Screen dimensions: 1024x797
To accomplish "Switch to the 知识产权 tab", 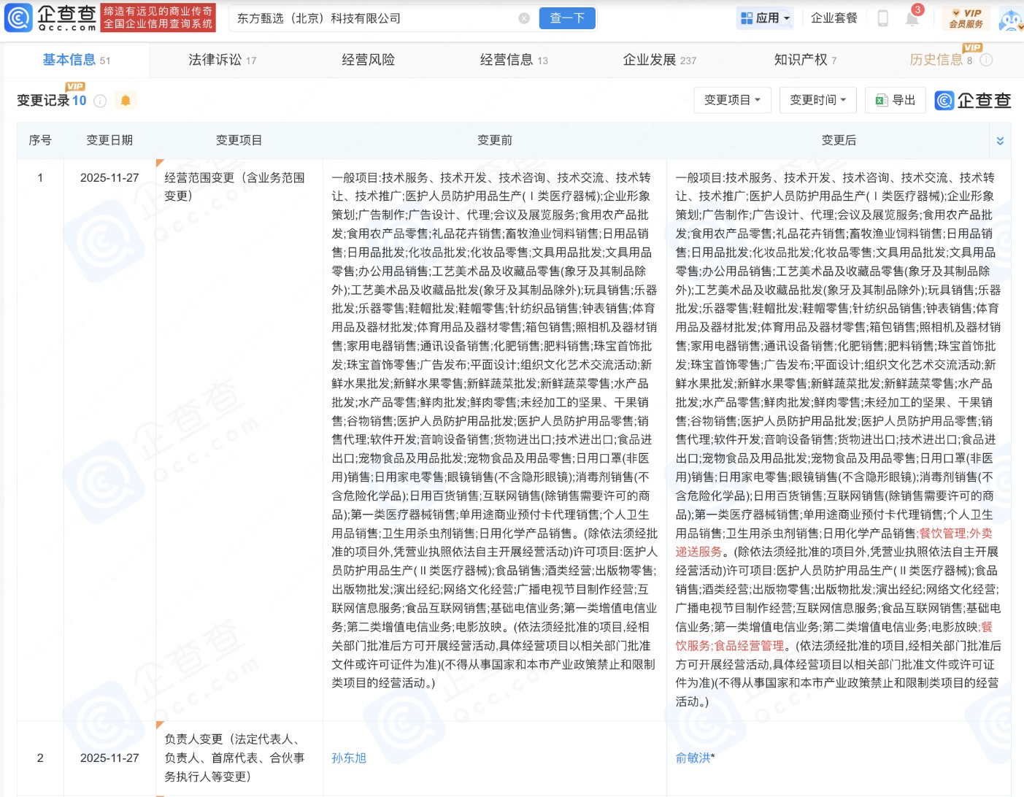I will [805, 60].
